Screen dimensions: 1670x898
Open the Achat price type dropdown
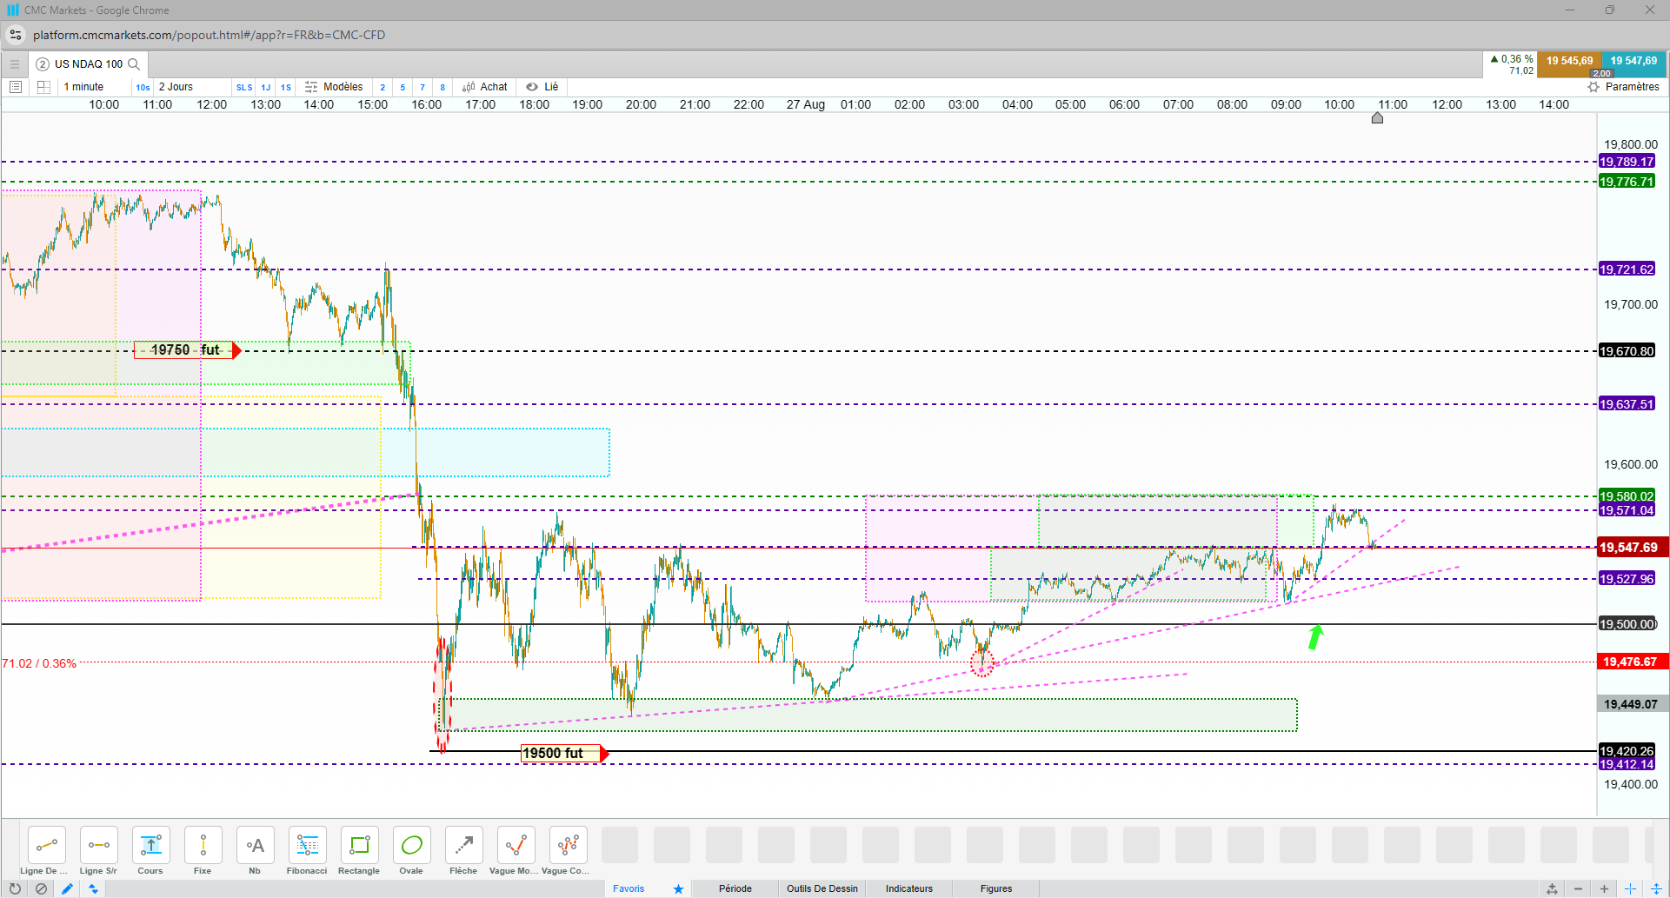[x=485, y=87]
